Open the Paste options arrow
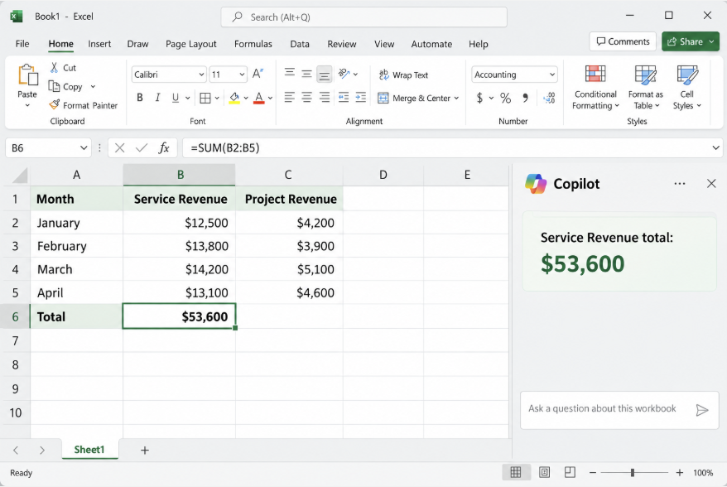The height and width of the screenshot is (487, 727). click(x=27, y=106)
